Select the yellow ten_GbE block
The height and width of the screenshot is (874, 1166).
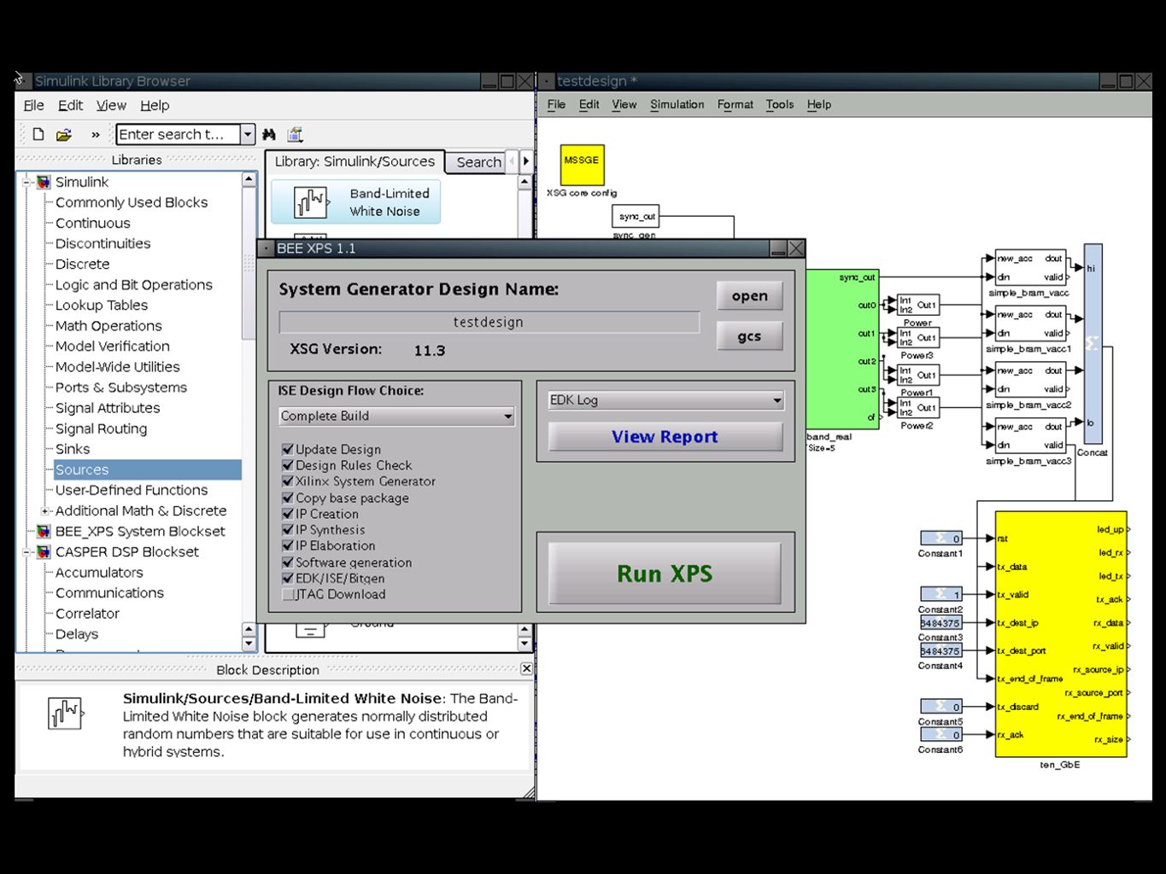(x=1061, y=634)
